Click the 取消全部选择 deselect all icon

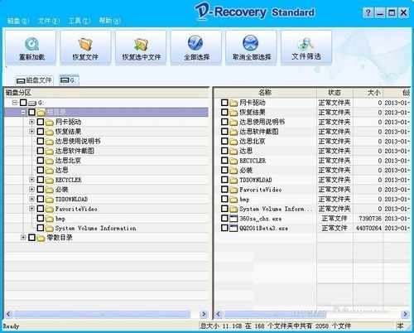[250, 43]
